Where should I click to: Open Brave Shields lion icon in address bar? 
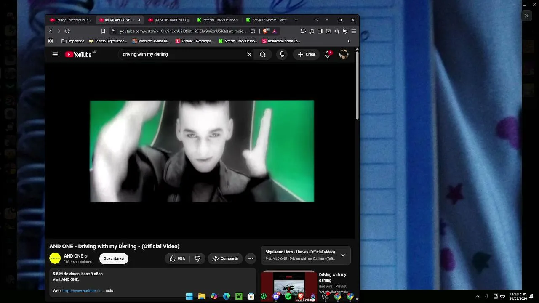(266, 31)
